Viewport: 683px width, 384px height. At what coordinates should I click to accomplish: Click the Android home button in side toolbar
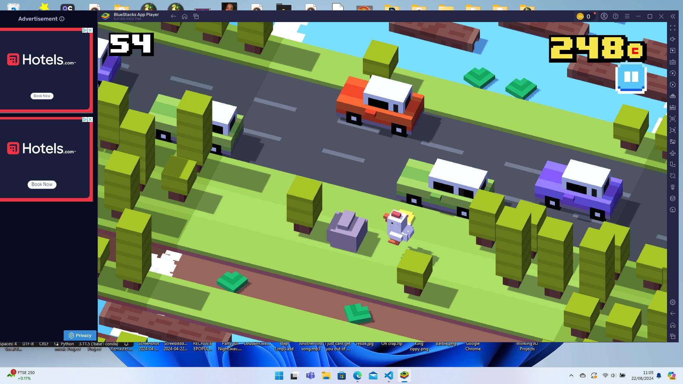[673, 325]
